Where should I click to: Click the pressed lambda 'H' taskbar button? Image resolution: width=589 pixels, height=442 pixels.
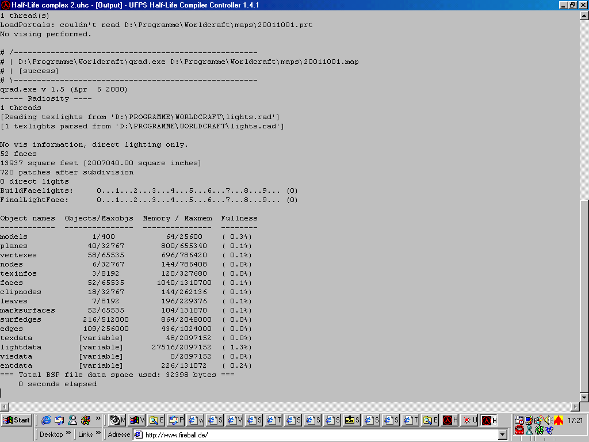(489, 420)
